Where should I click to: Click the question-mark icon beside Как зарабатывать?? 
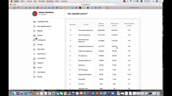pos(34,26)
